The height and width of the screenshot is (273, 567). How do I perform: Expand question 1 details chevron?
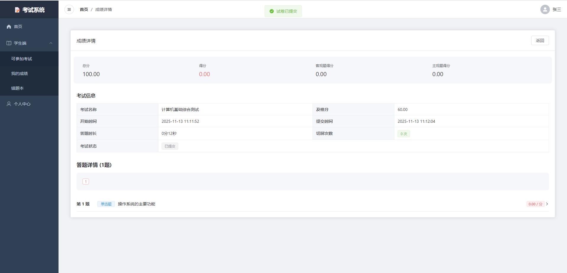click(x=547, y=204)
